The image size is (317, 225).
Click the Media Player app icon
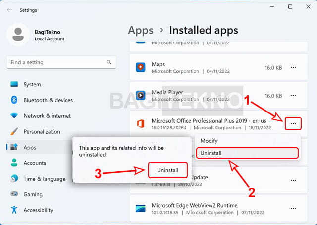(141, 96)
